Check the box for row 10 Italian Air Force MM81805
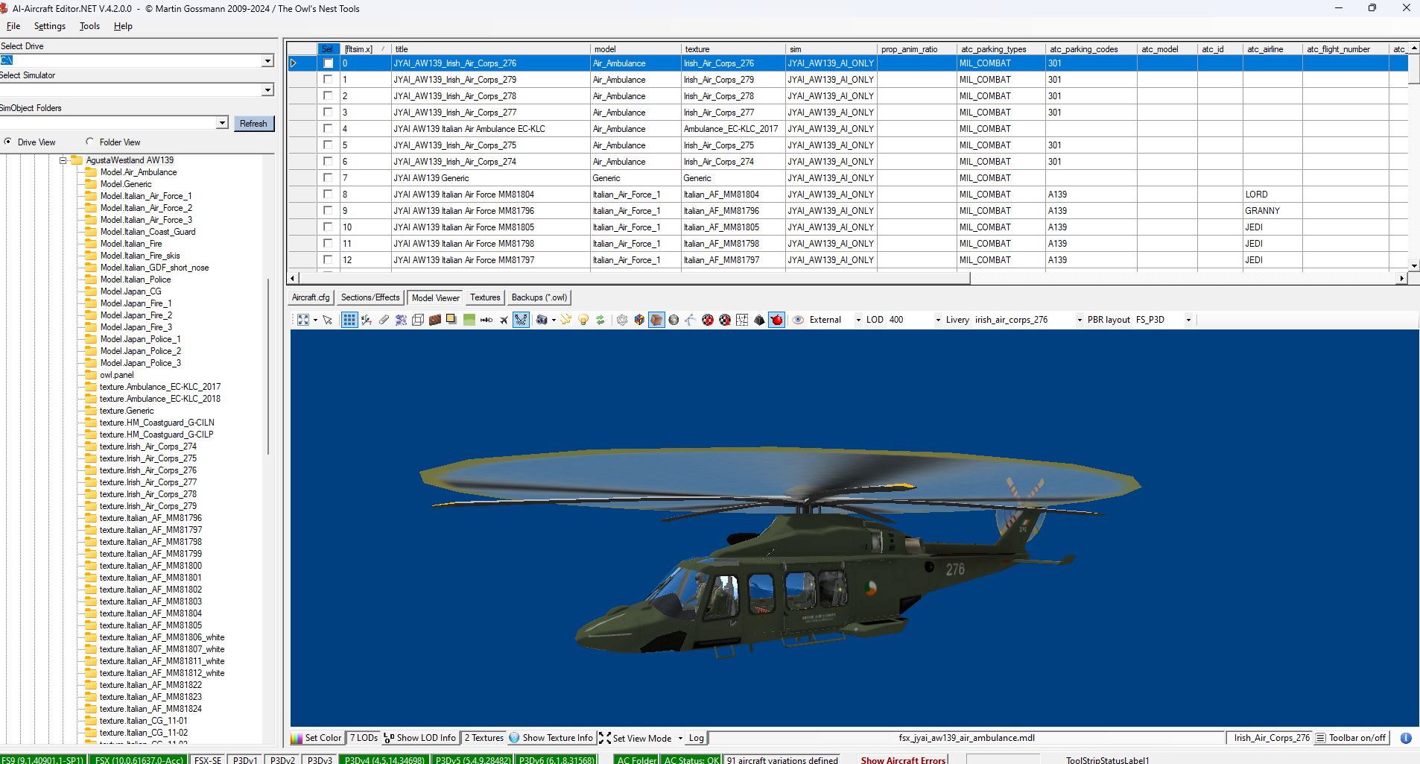 328,227
